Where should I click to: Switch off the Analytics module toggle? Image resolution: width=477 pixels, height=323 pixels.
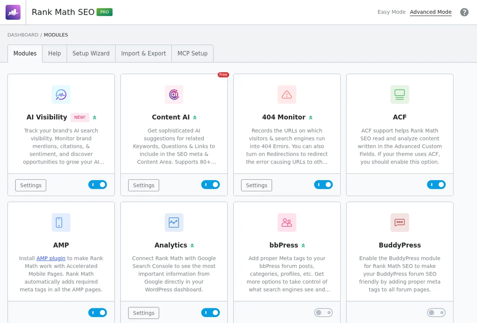(x=211, y=313)
